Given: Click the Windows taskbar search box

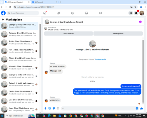Looking at the screenshot, I should coord(20,116).
